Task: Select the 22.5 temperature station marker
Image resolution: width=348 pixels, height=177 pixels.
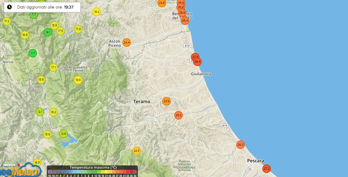Action: pos(137,151)
